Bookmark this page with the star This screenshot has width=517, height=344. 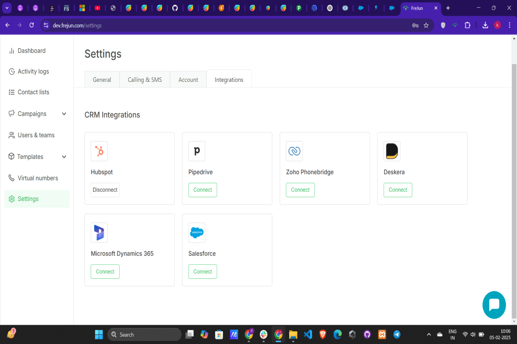point(426,25)
